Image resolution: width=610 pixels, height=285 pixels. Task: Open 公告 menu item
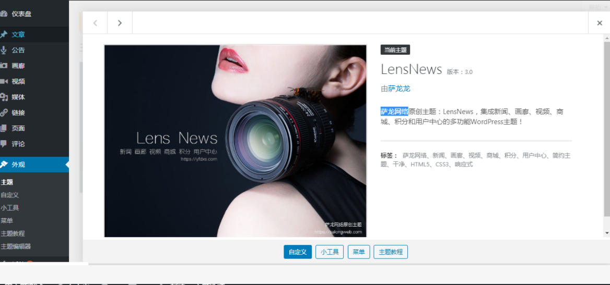pos(18,50)
